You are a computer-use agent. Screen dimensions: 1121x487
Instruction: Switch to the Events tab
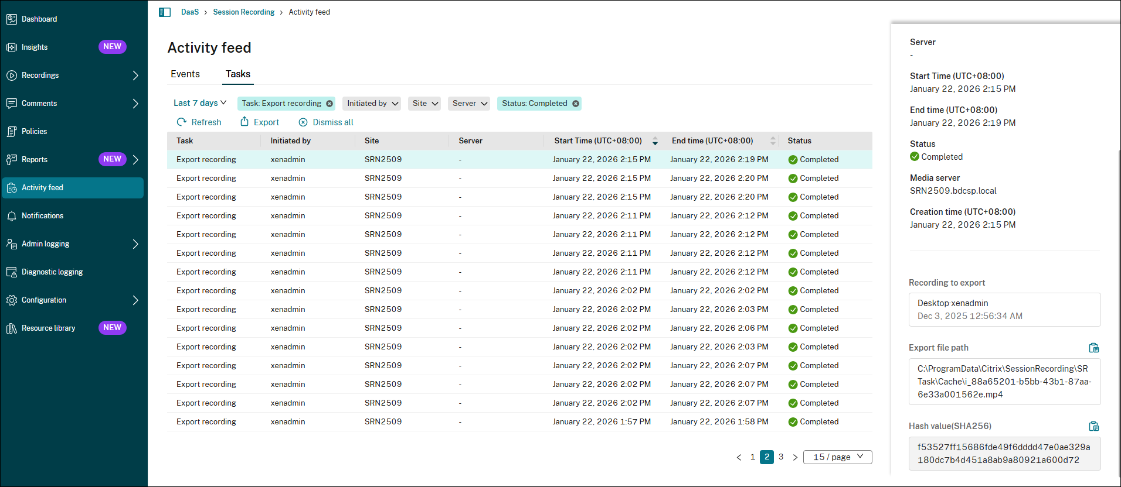click(185, 74)
